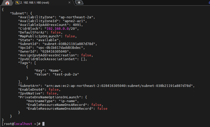Image resolution: width=210 pixels, height=127 pixels.
Task: Click the wrench icon on session tab
Action: coord(18,3)
